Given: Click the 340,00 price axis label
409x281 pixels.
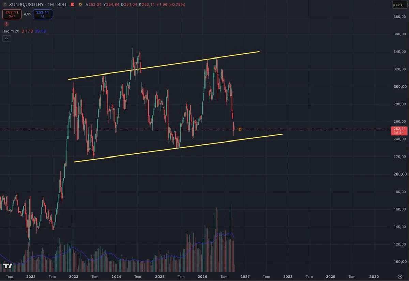Looking at the screenshot, I should 399,52.
